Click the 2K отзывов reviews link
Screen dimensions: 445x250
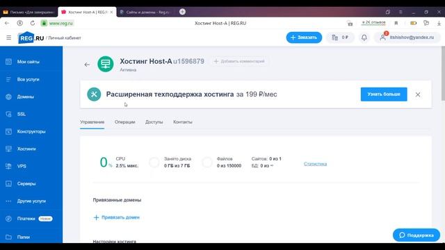click(373, 22)
